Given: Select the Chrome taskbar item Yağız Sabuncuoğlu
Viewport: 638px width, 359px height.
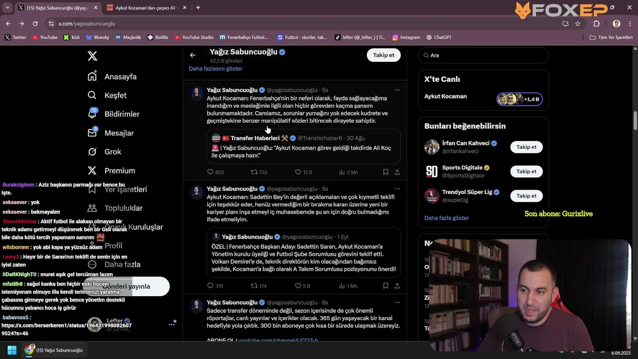Looking at the screenshot, I should coord(54,350).
